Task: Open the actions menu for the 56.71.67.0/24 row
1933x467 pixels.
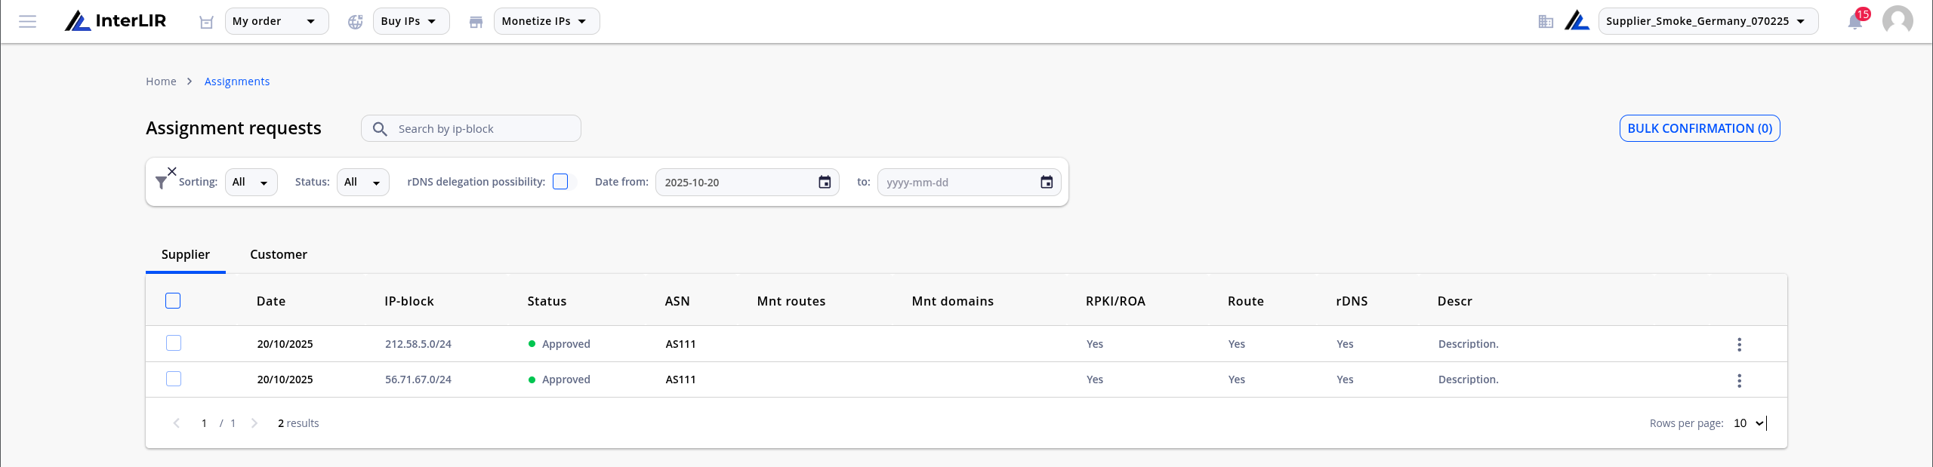Action: 1739,380
